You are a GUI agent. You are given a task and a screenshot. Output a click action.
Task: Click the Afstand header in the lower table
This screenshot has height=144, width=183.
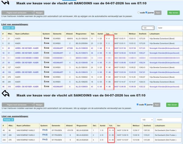click(x=69, y=126)
